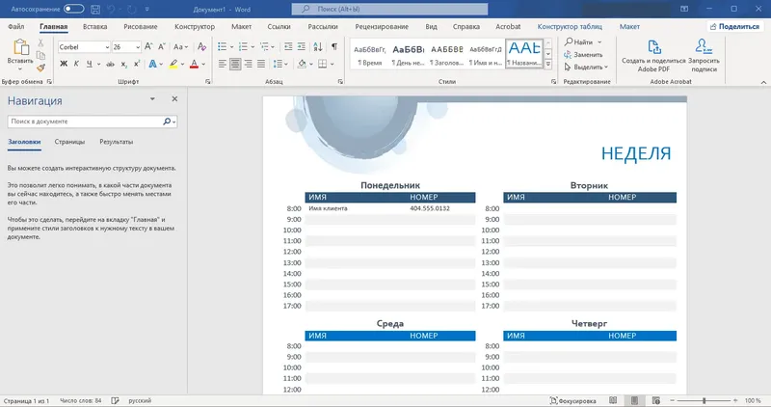Align text to the left
This screenshot has width=771, height=407.
pyautogui.click(x=223, y=64)
